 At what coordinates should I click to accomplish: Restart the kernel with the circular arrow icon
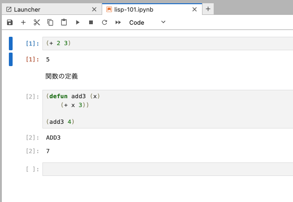[105, 22]
